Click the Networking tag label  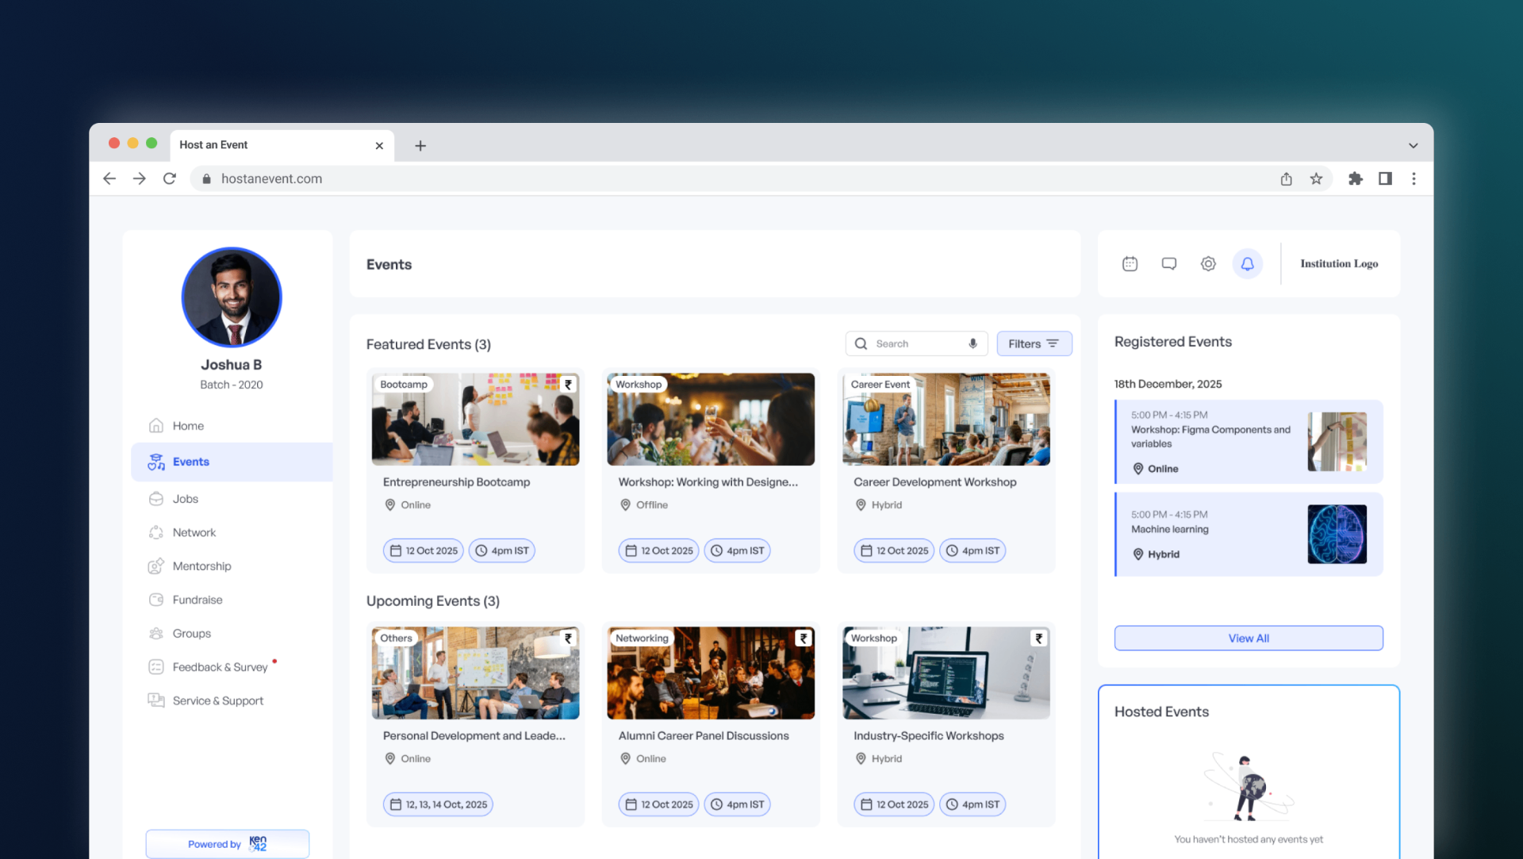642,638
